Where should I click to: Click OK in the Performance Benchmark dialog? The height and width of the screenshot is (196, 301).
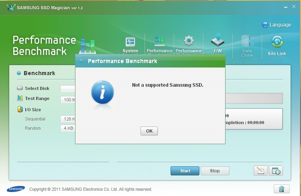pyautogui.click(x=149, y=131)
